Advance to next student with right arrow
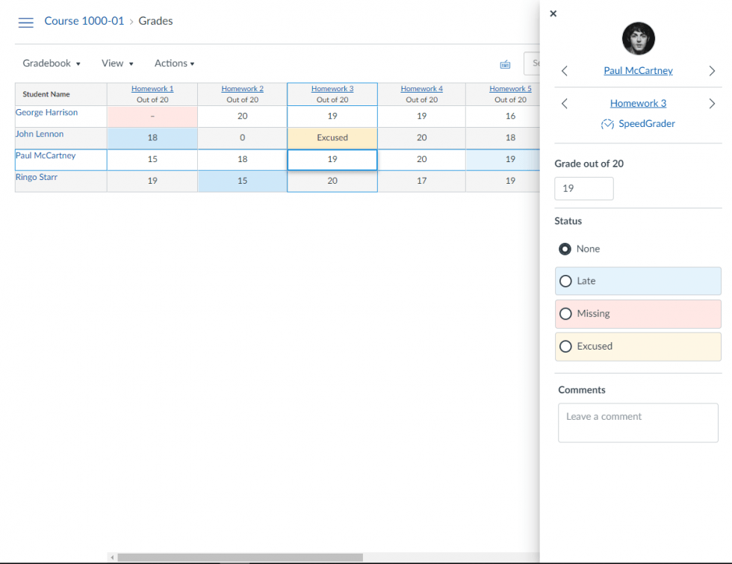 (x=711, y=70)
